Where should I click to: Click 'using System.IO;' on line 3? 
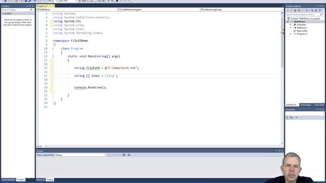click(x=67, y=21)
